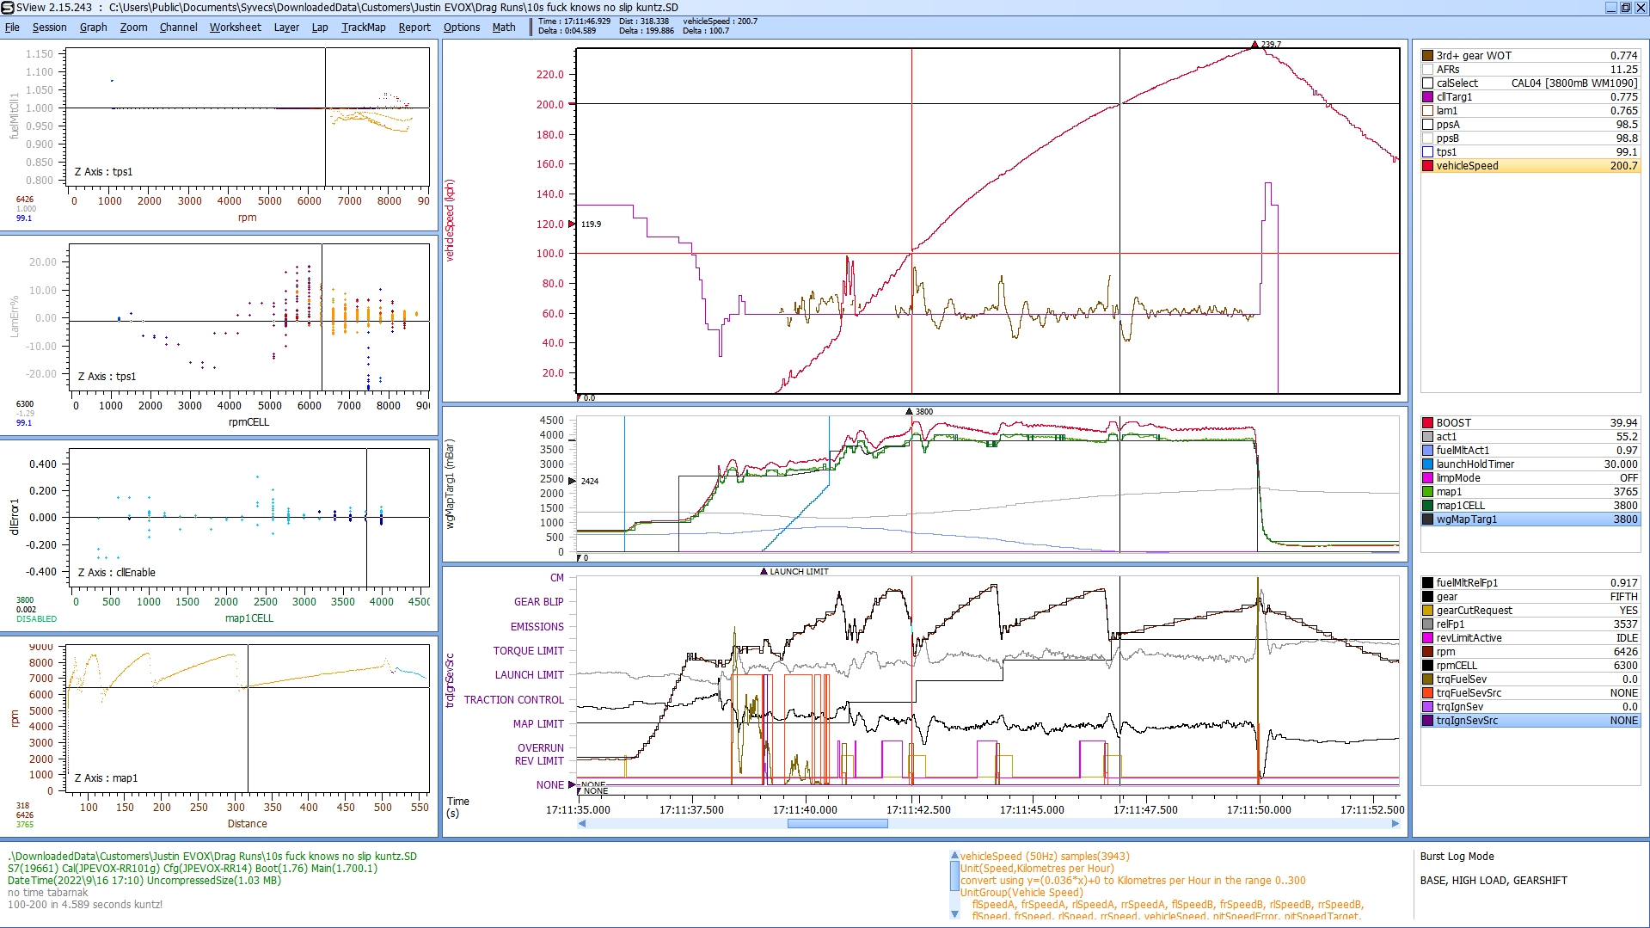Click the timeline horizontal scrollbar thumb
This screenshot has height=928, width=1650.
837,824
